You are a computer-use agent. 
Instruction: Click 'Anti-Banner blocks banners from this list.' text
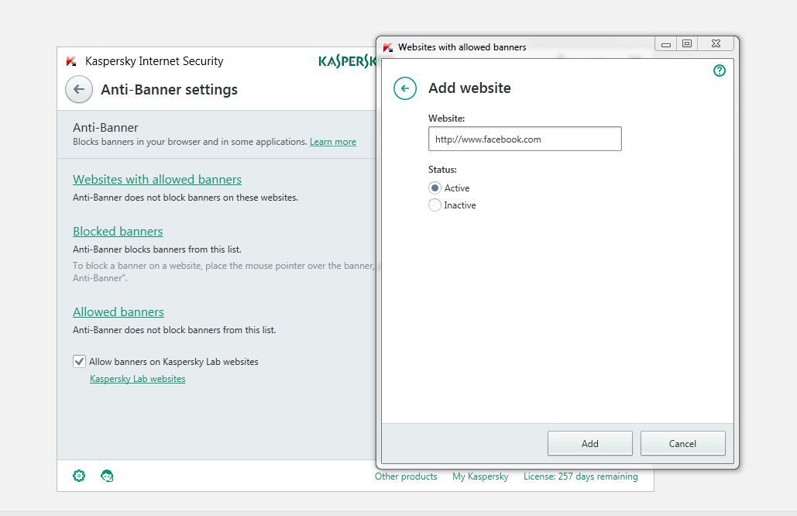157,249
